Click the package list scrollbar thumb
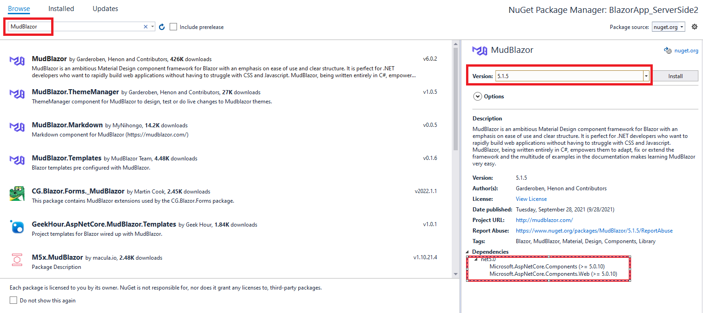Screen dimensions: 703x313 [456, 100]
